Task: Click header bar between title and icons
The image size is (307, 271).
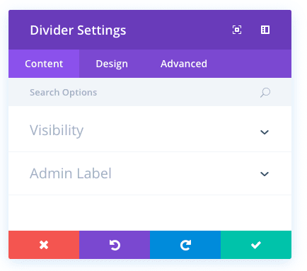Action: point(179,30)
